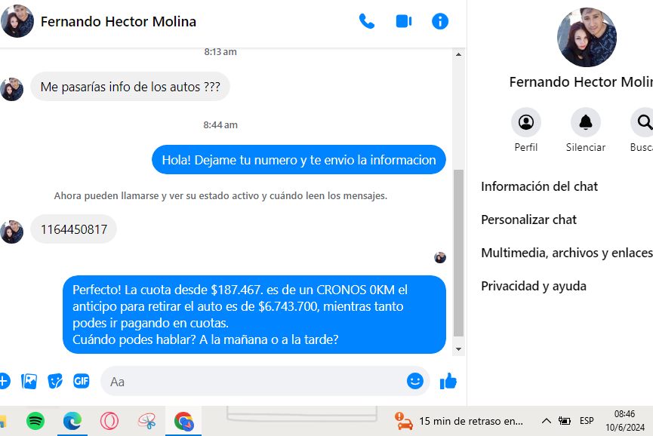Switch to Chrome in the taskbar
The image size is (653, 436).
pos(183,421)
